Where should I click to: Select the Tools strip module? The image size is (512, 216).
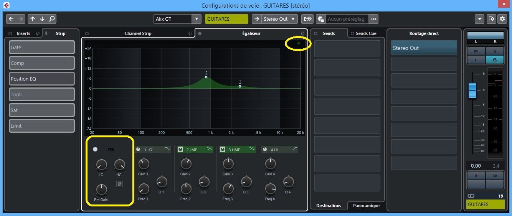click(x=42, y=94)
